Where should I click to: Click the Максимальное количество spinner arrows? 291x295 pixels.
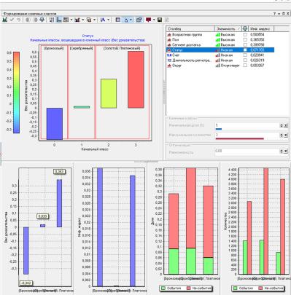(x=282, y=135)
